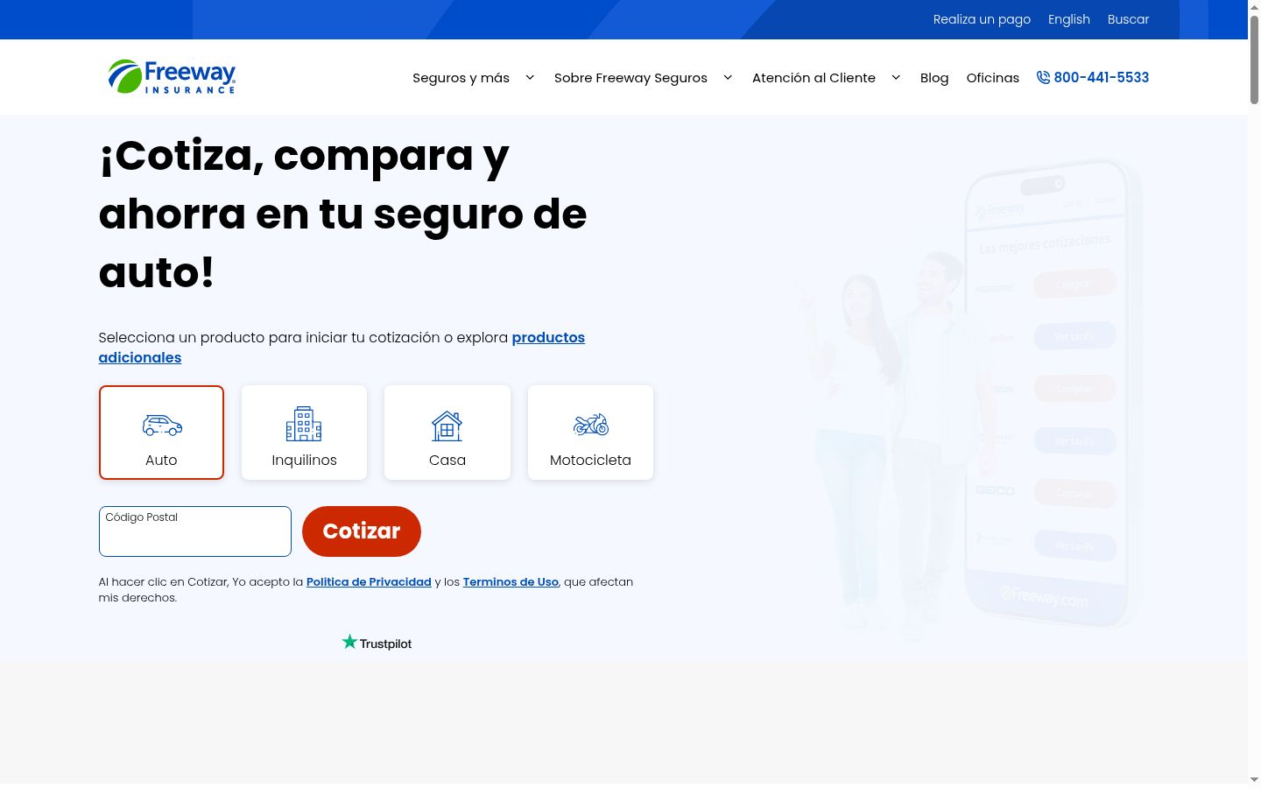Viewport: 1261px width, 788px height.
Task: Open the Atención al Cliente menu
Action: [x=814, y=78]
